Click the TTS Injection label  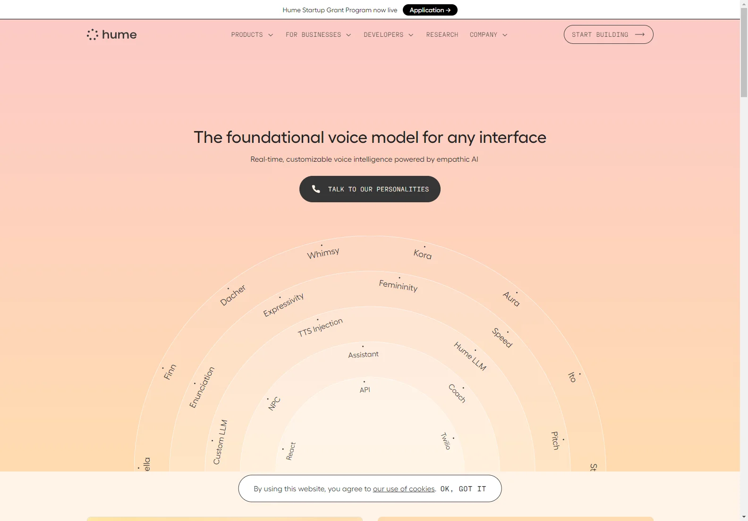[x=320, y=327]
